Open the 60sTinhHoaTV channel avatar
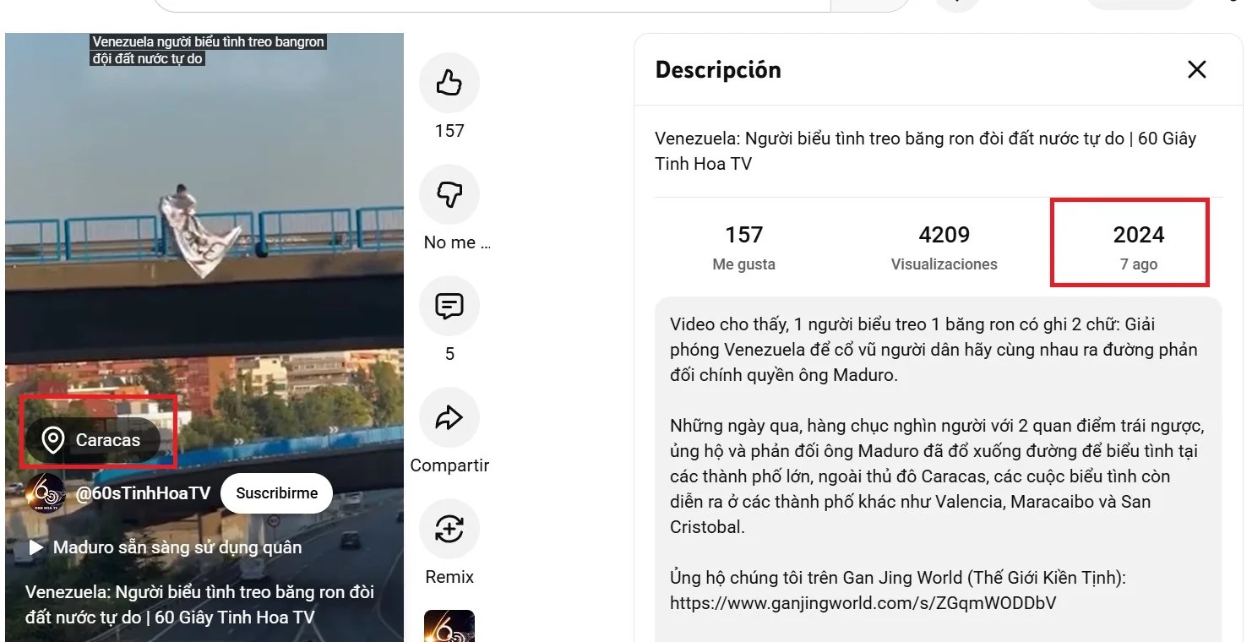 pyautogui.click(x=46, y=493)
